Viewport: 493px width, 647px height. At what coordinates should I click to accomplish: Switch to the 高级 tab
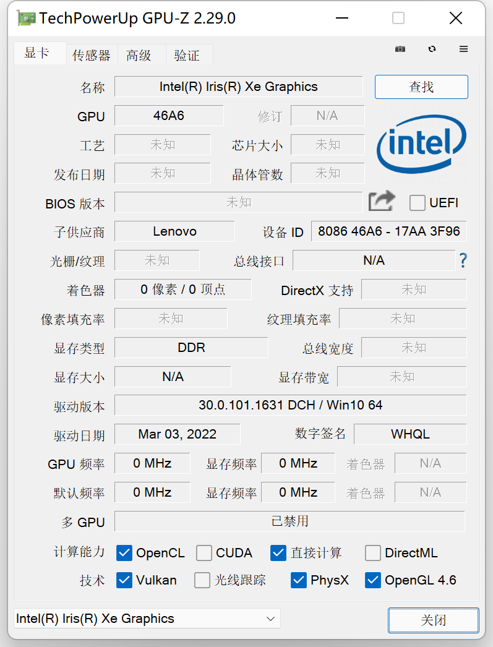click(x=142, y=55)
